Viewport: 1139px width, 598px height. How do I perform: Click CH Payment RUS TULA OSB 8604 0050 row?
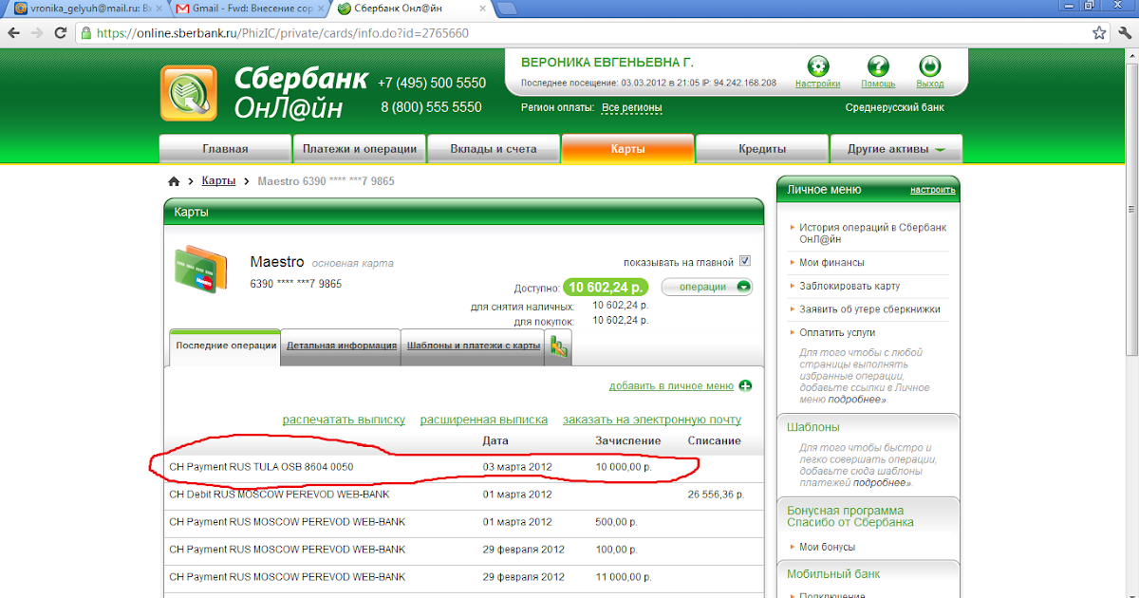click(464, 467)
